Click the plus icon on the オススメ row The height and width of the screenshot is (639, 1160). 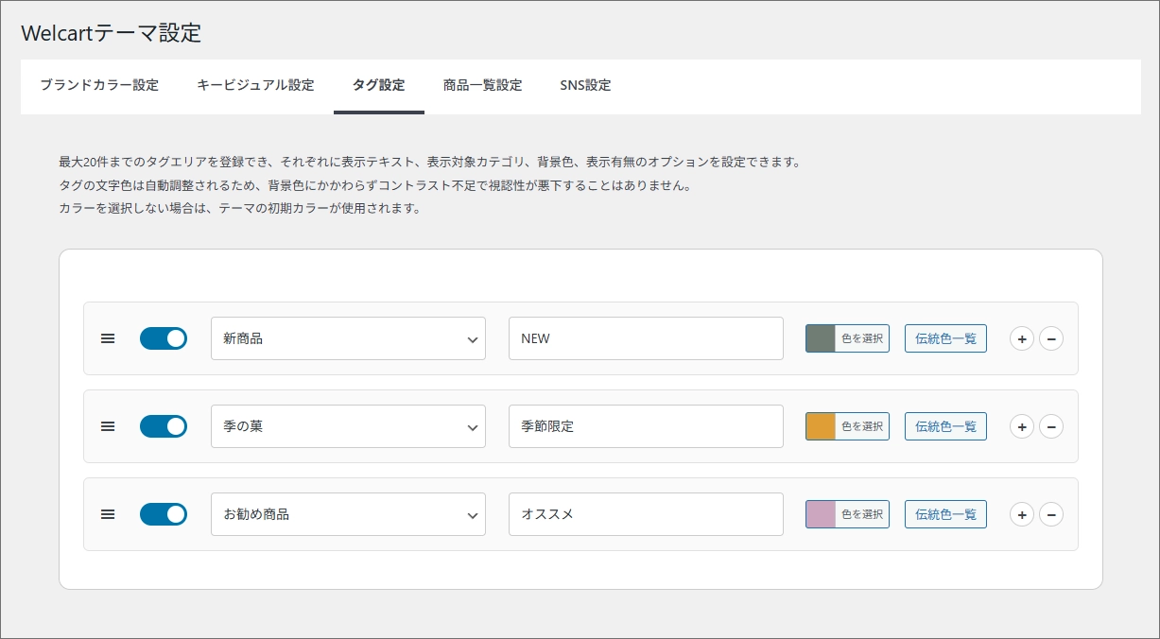click(1022, 514)
